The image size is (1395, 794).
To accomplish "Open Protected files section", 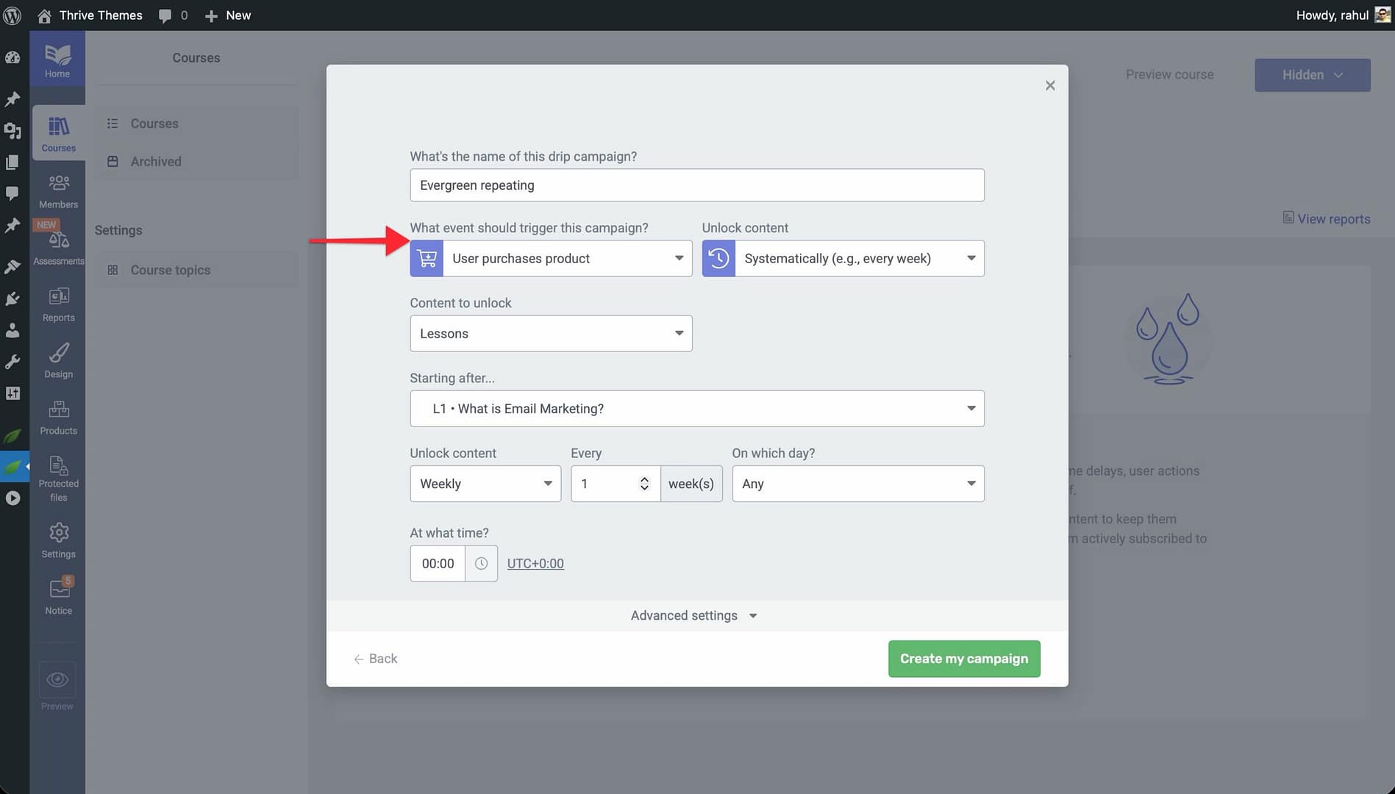I will 58,478.
